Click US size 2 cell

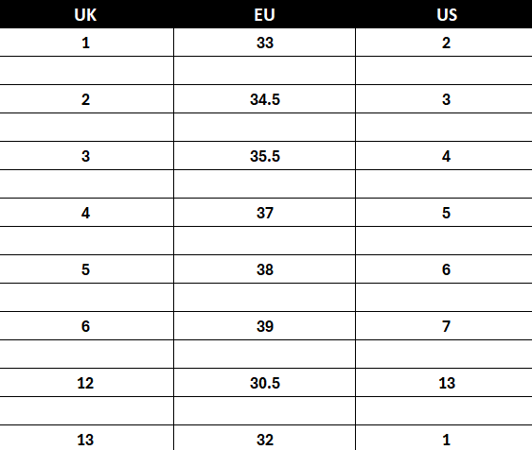447,43
